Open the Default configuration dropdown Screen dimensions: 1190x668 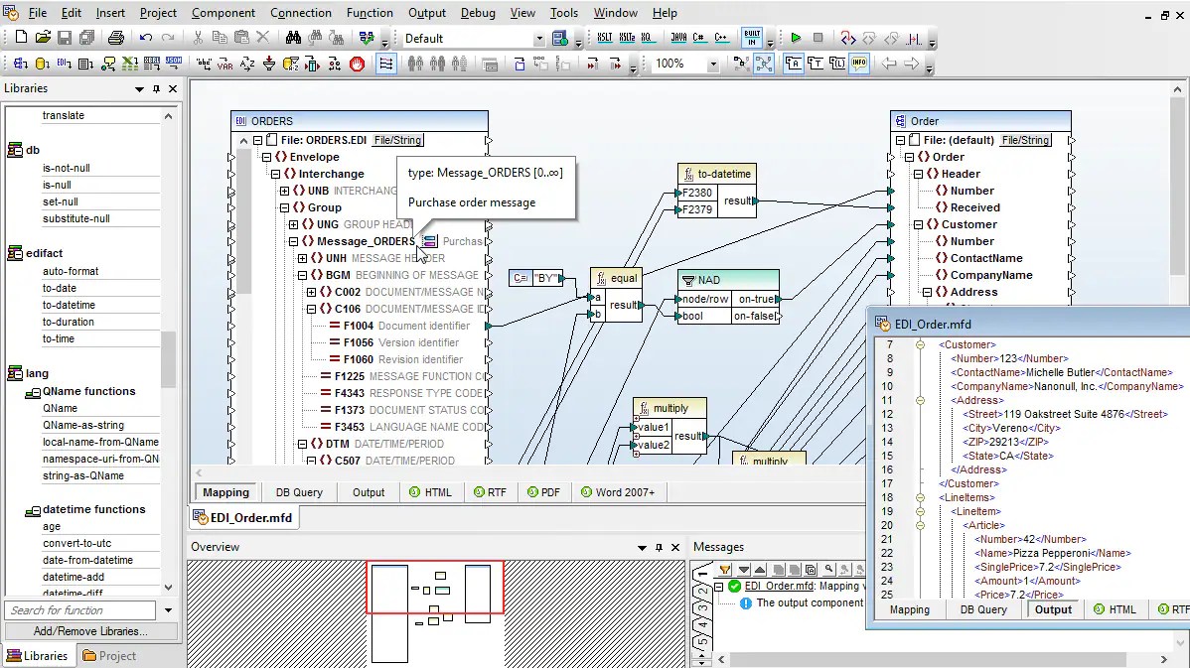click(539, 39)
